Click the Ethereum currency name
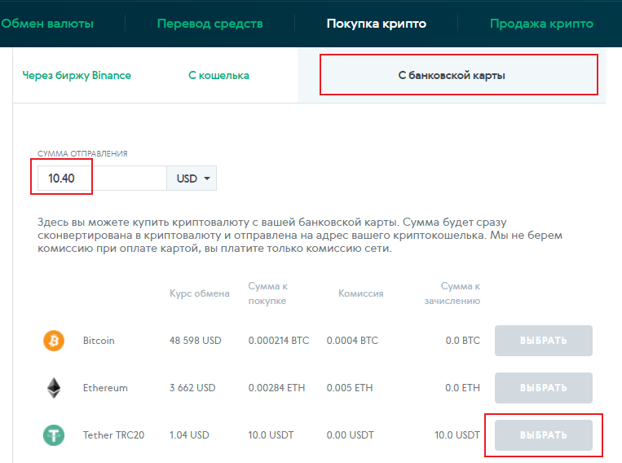Viewport: 622px width, 463px height. coord(105,388)
